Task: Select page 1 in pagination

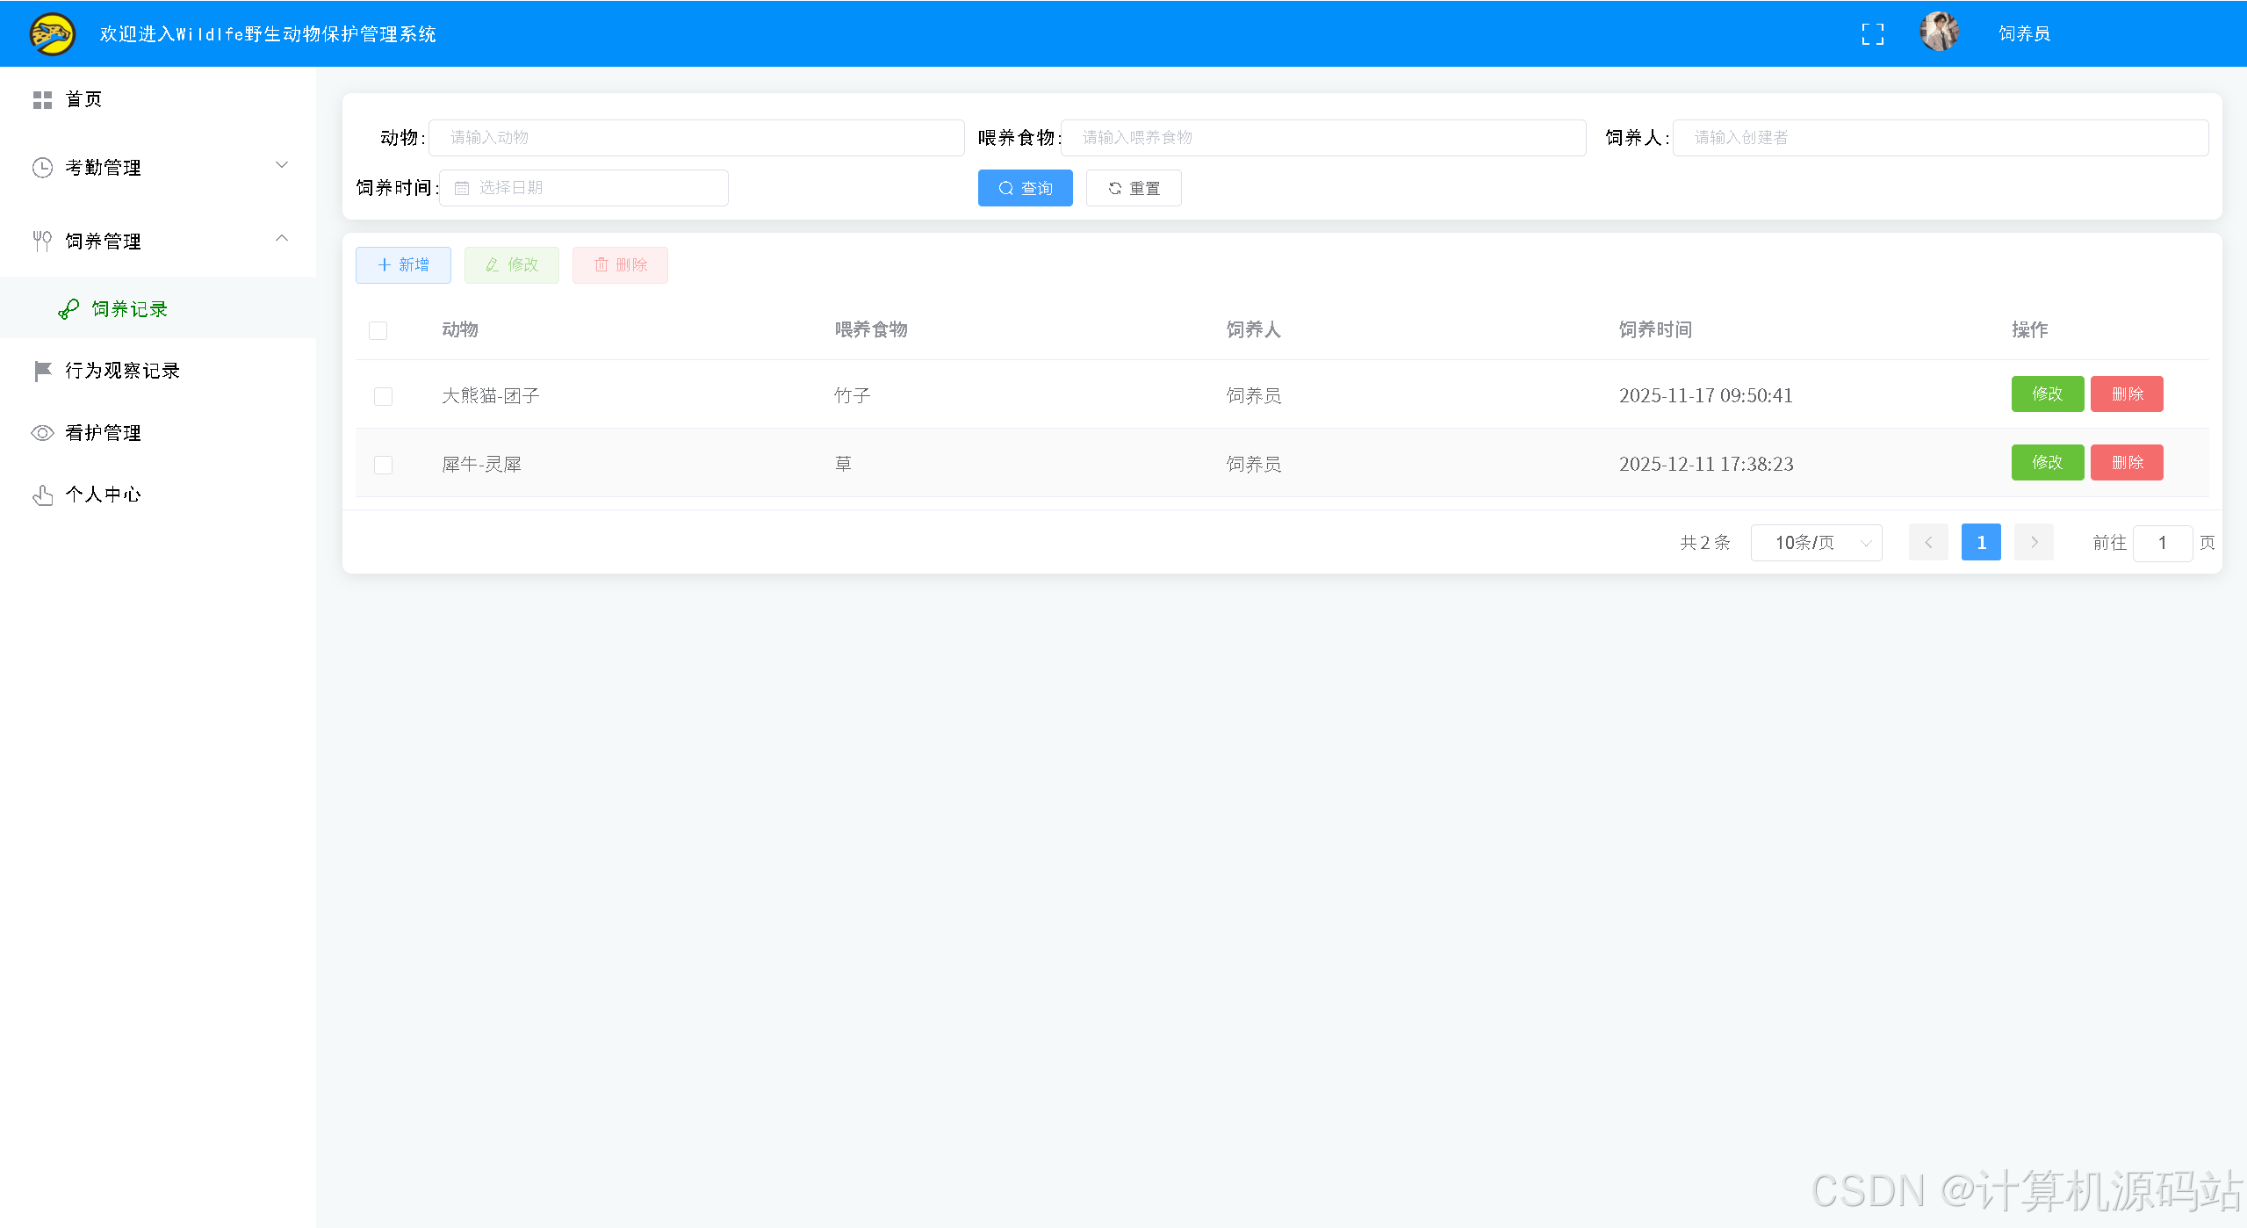Action: pyautogui.click(x=1981, y=543)
